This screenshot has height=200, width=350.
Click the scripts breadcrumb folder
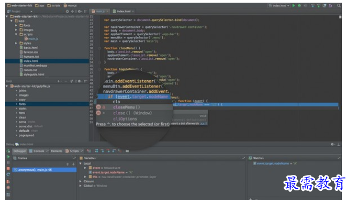54,5
